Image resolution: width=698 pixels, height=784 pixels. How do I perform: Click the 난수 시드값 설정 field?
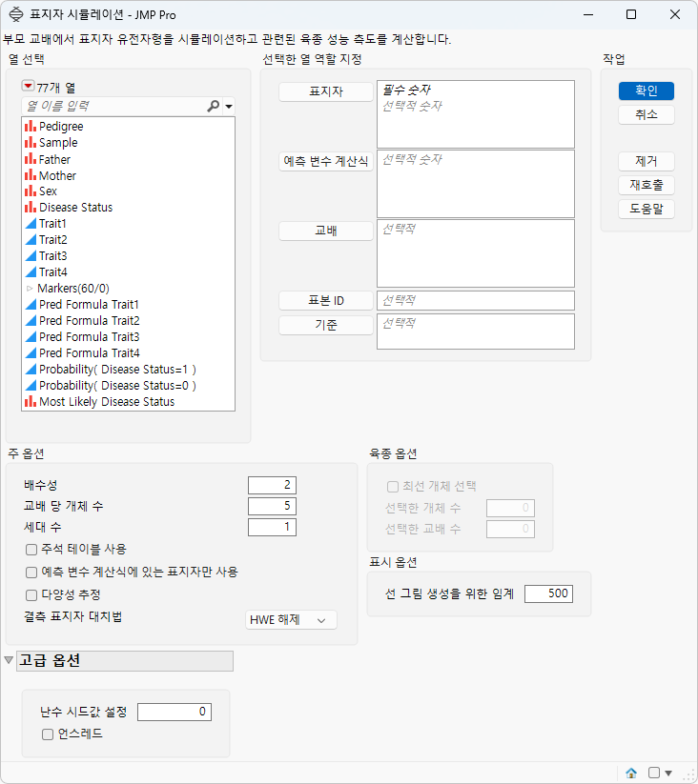(174, 712)
